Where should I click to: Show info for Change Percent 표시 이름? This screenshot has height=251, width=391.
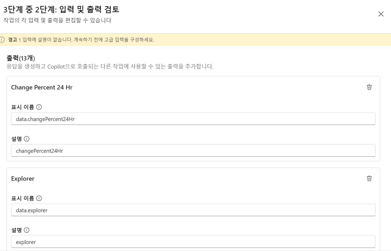39,107
